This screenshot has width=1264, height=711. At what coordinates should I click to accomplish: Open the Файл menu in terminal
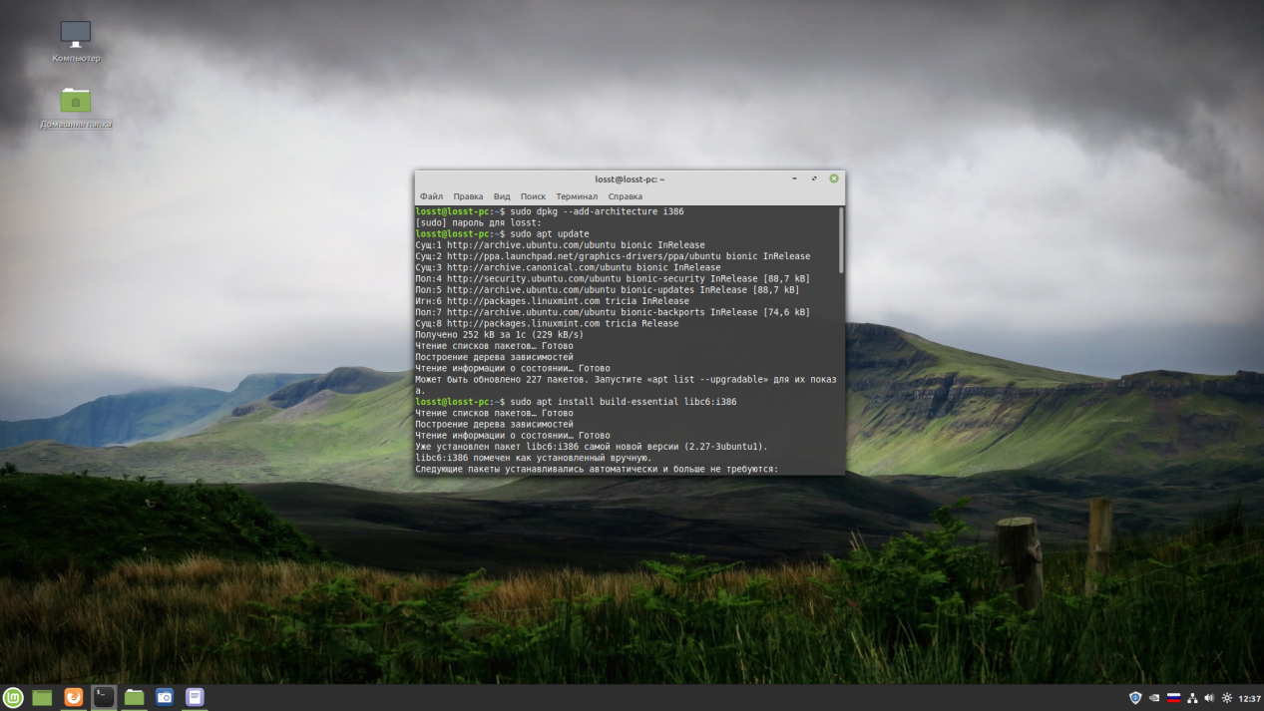pos(431,196)
